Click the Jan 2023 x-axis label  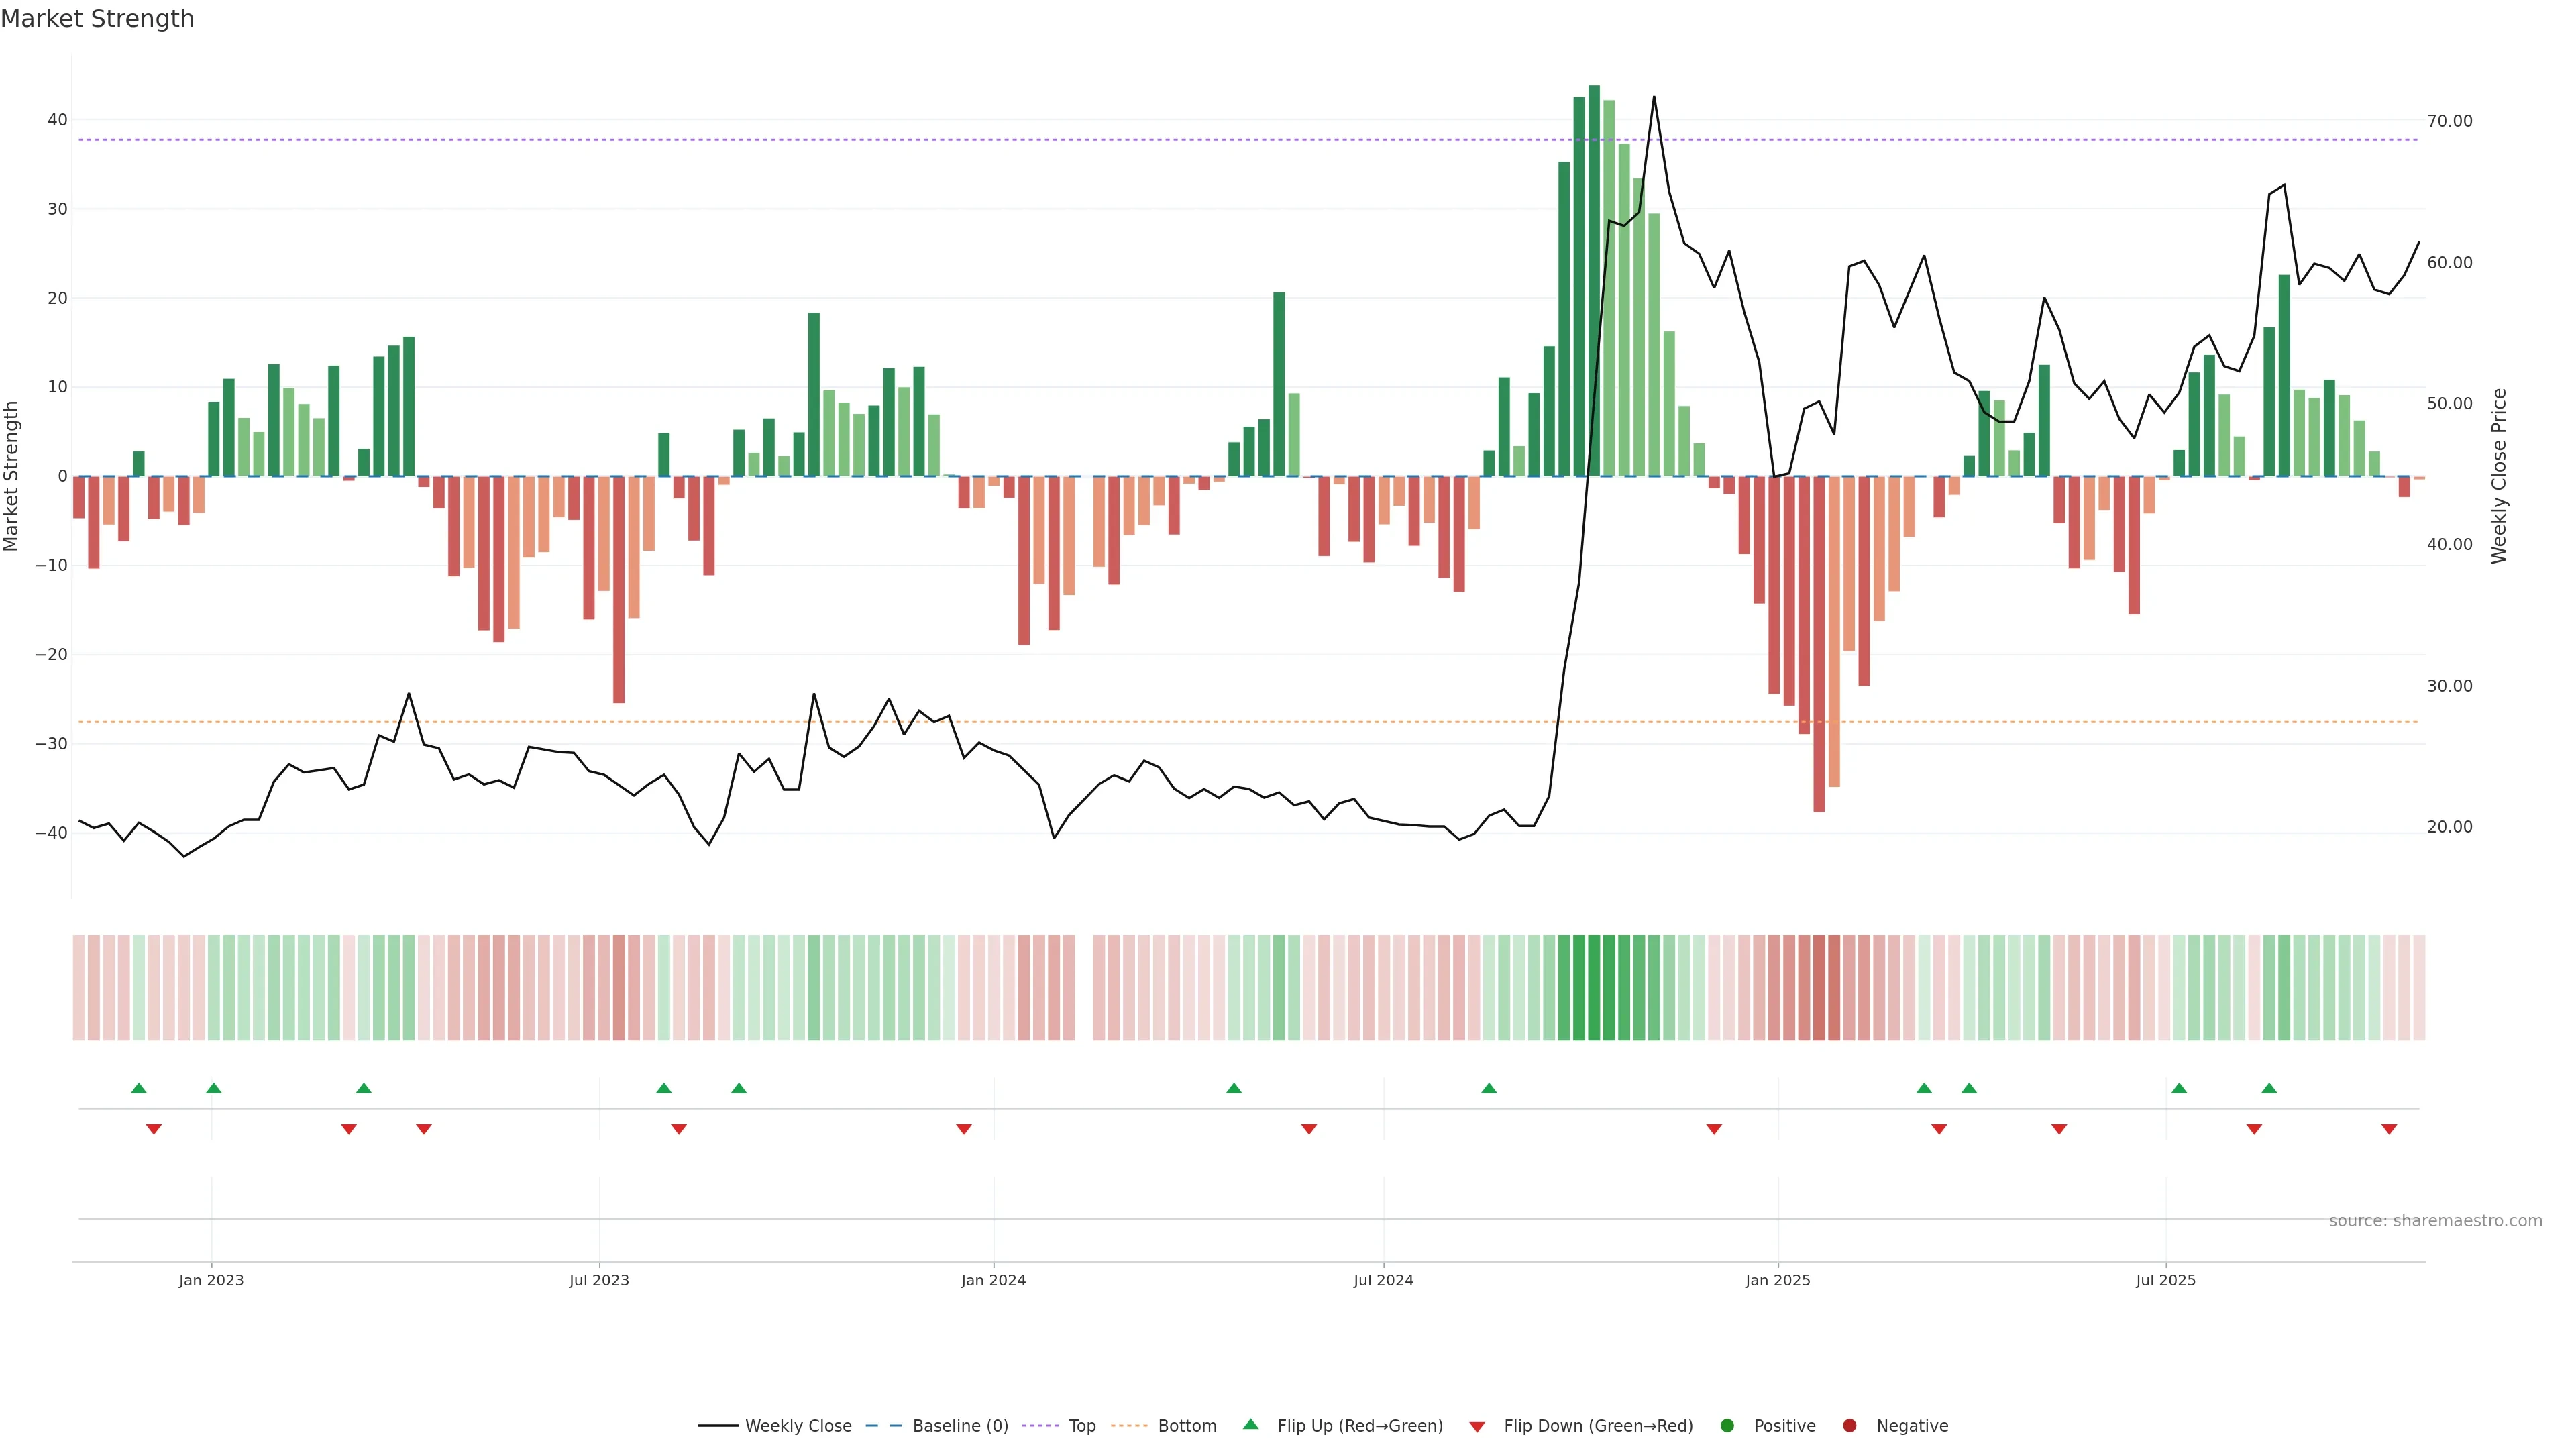click(211, 1280)
